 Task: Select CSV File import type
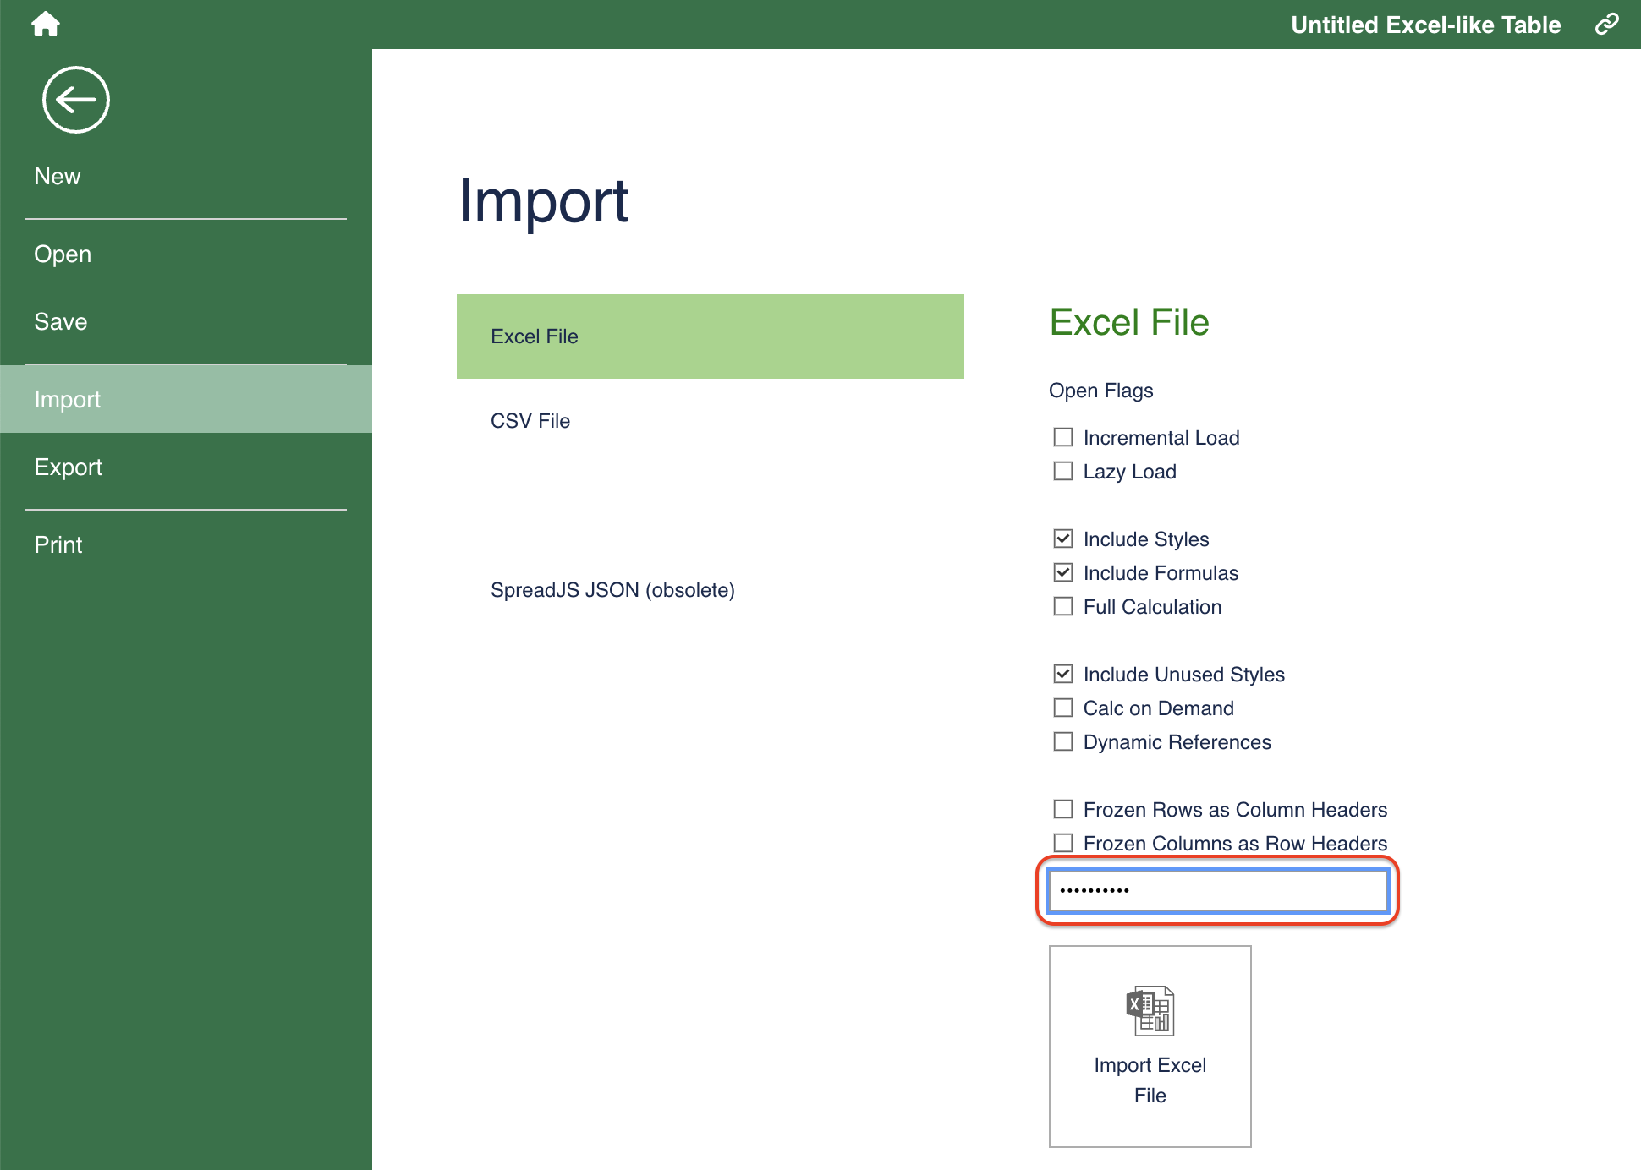click(530, 421)
